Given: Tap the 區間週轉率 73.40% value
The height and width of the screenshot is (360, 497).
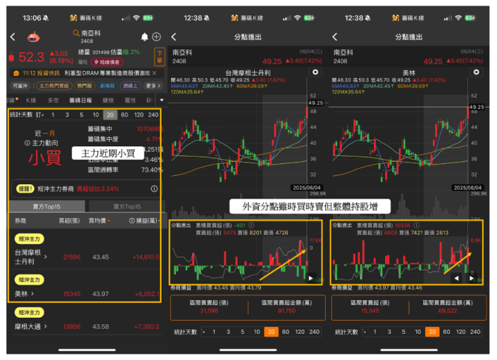Looking at the screenshot, I should point(150,170).
